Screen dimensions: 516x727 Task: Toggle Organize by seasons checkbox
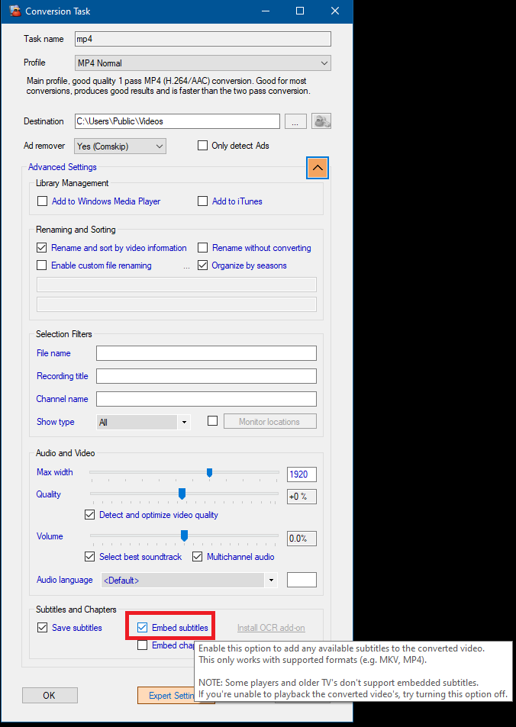click(x=203, y=265)
